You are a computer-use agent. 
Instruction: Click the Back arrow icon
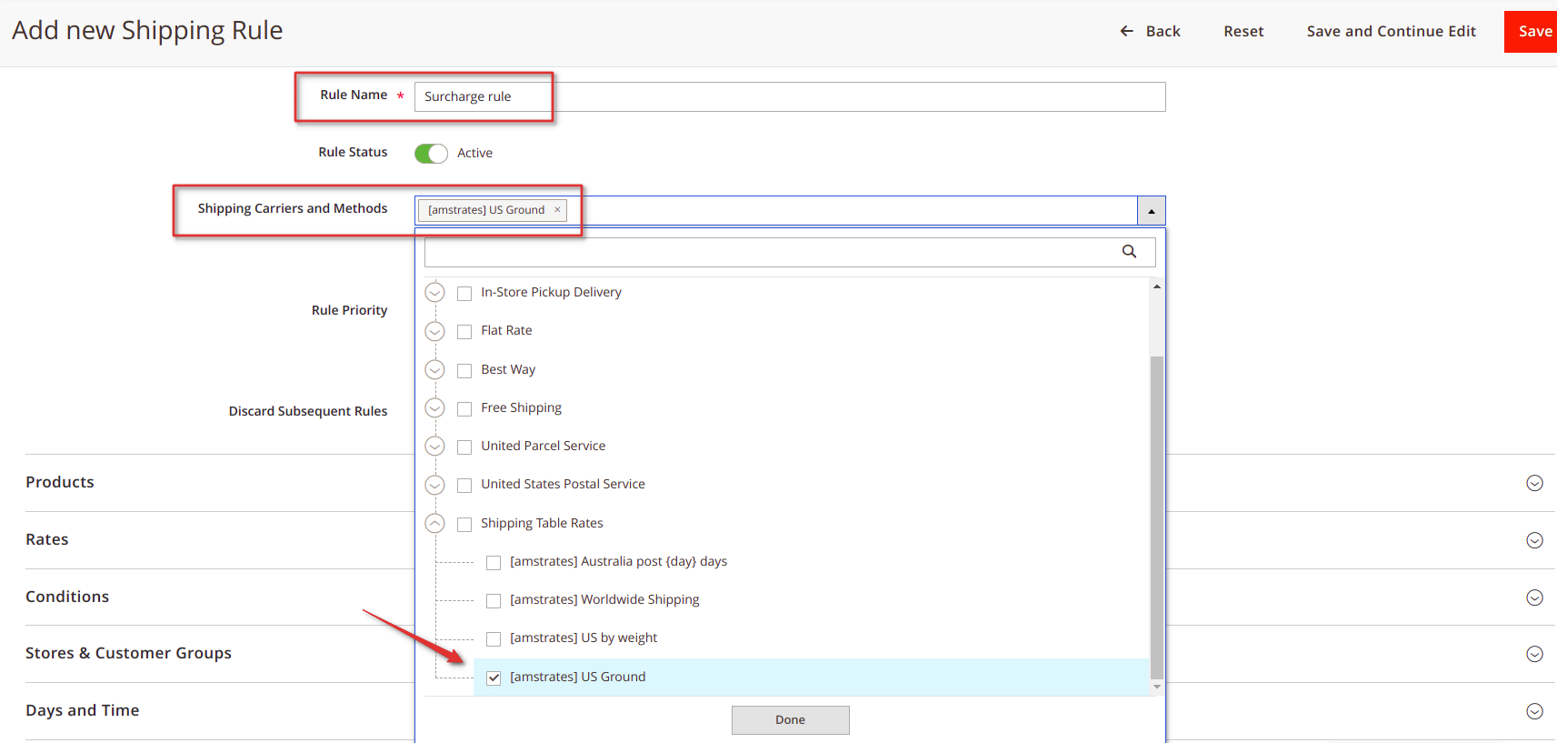pos(1126,31)
